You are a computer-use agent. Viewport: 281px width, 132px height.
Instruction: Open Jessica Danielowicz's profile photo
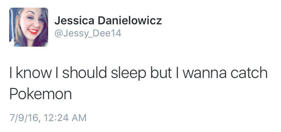click(x=29, y=27)
